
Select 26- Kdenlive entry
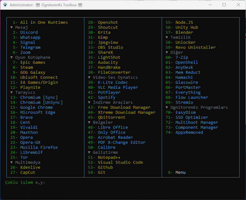point(25,167)
